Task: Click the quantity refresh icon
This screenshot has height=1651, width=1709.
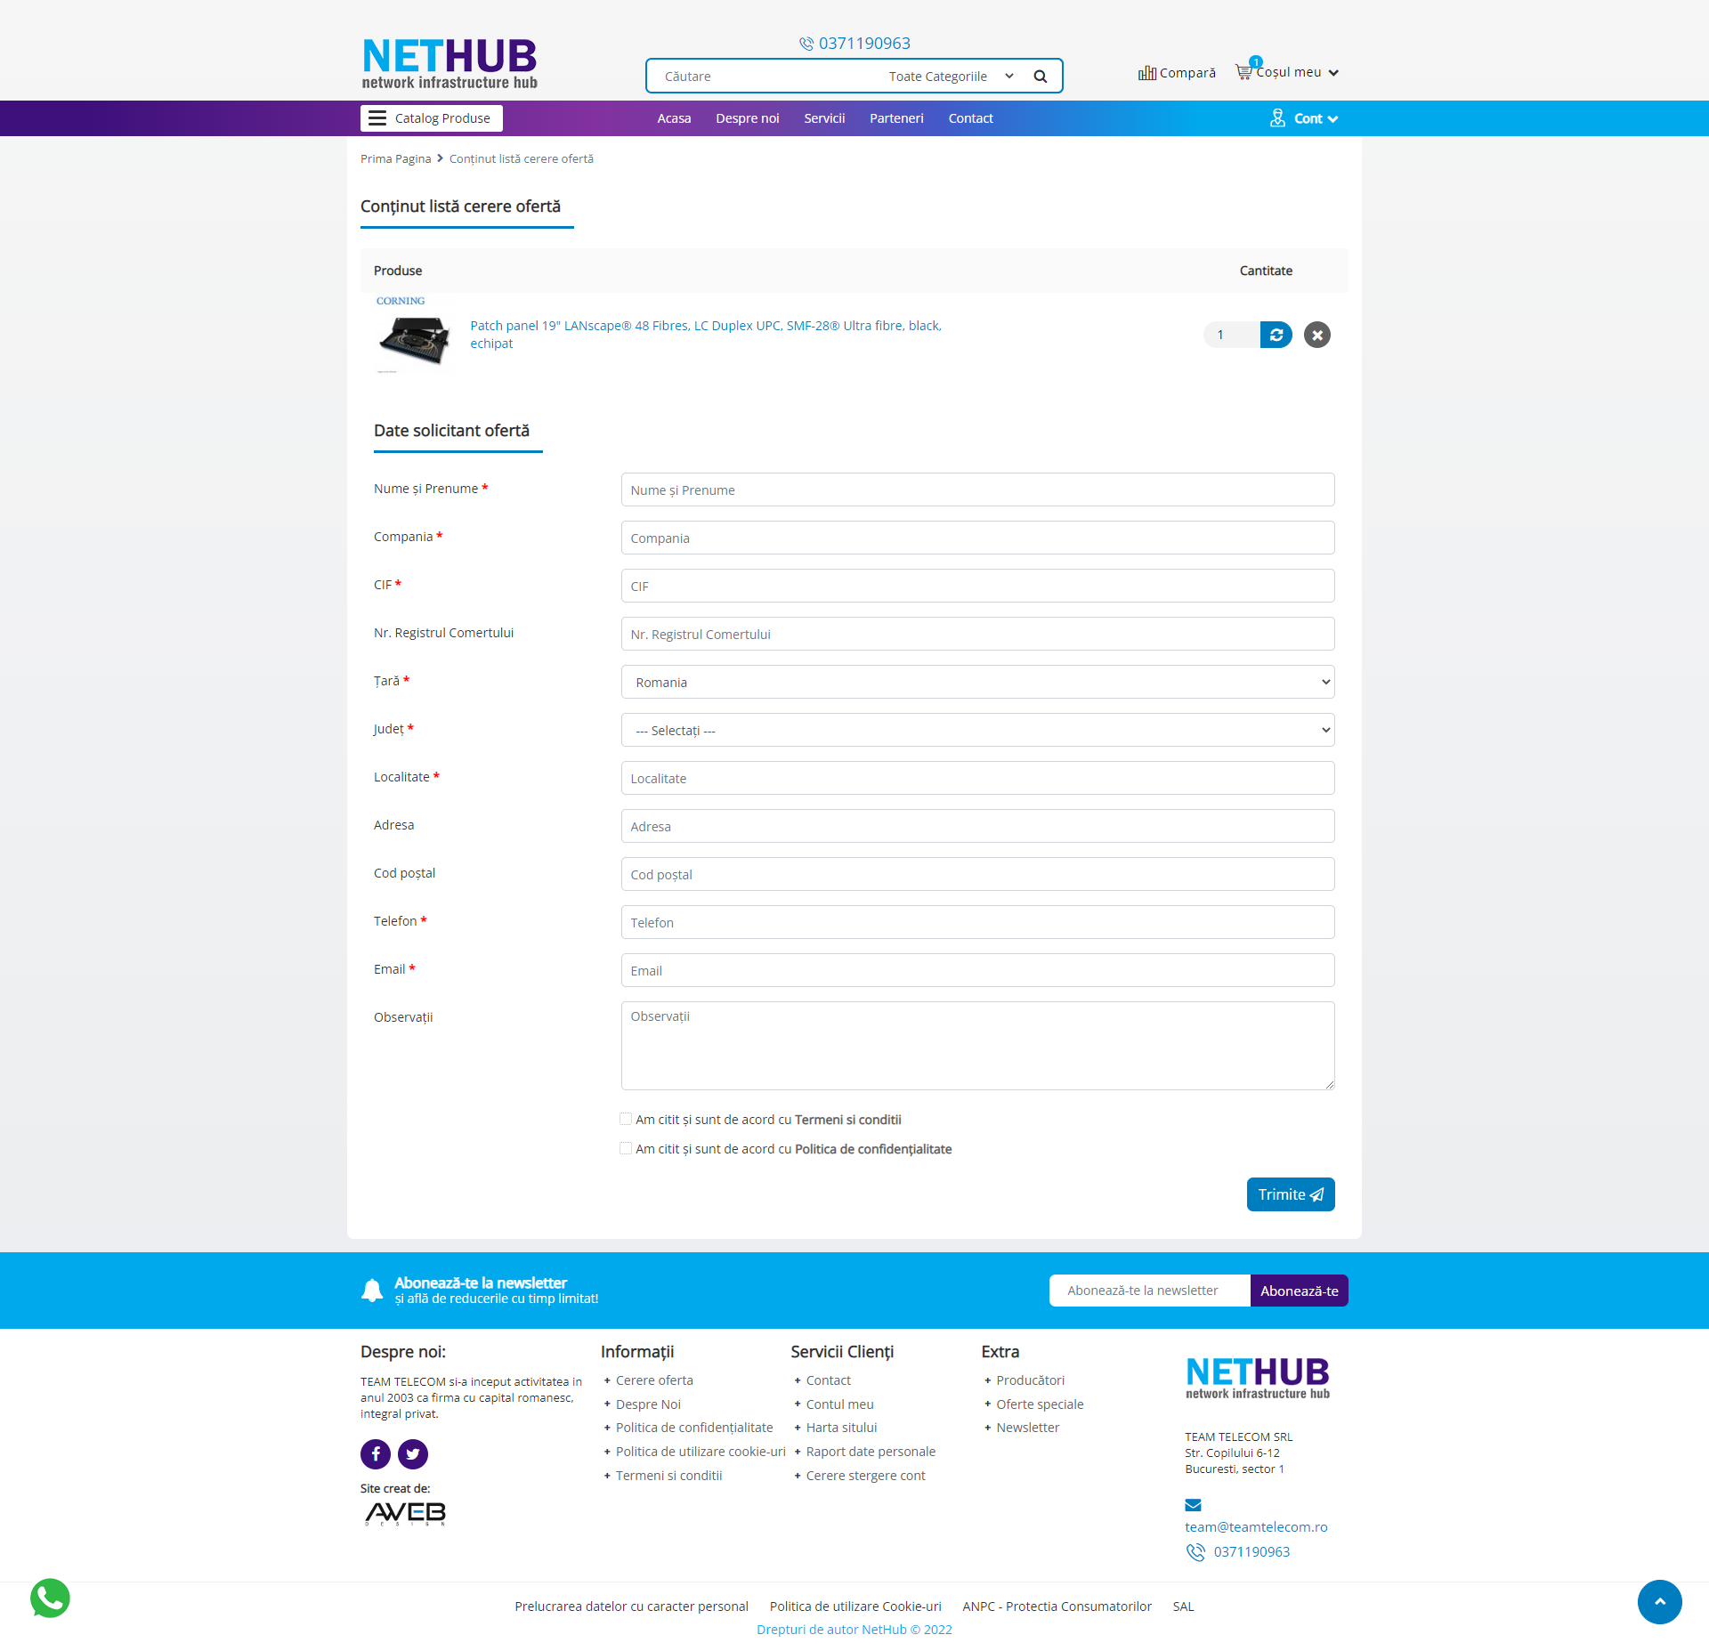Action: (x=1276, y=335)
